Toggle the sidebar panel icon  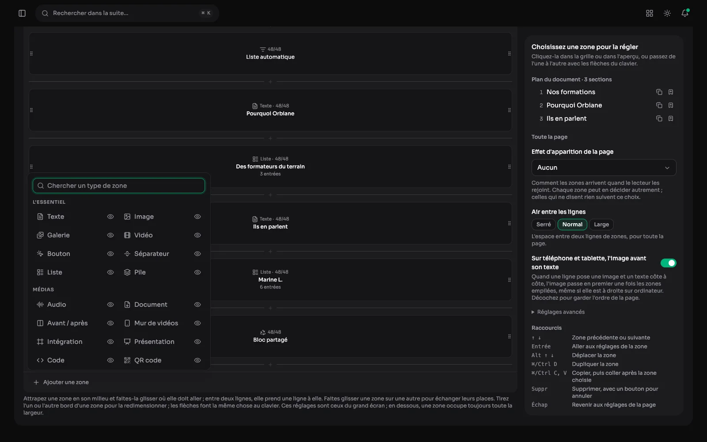pos(22,13)
